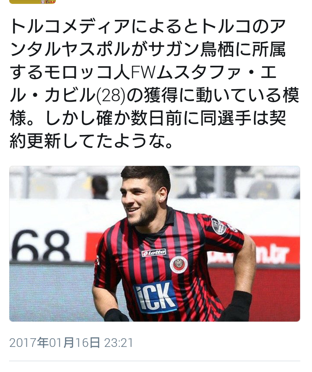Click the round club crest on jersey
The image size is (312, 372).
[x=179, y=264]
